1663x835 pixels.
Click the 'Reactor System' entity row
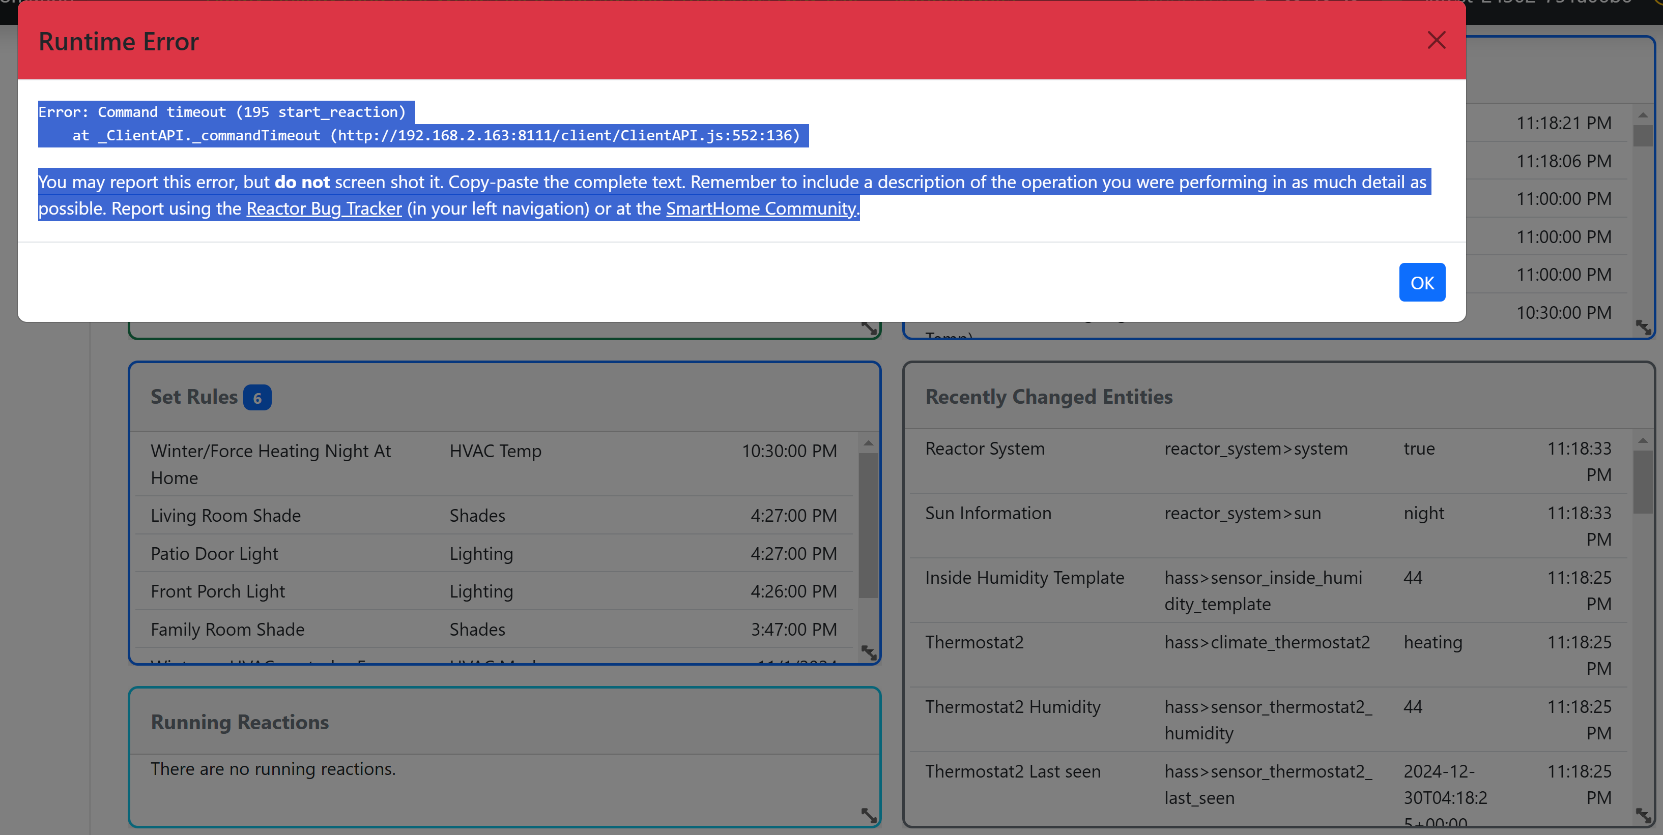[1269, 461]
